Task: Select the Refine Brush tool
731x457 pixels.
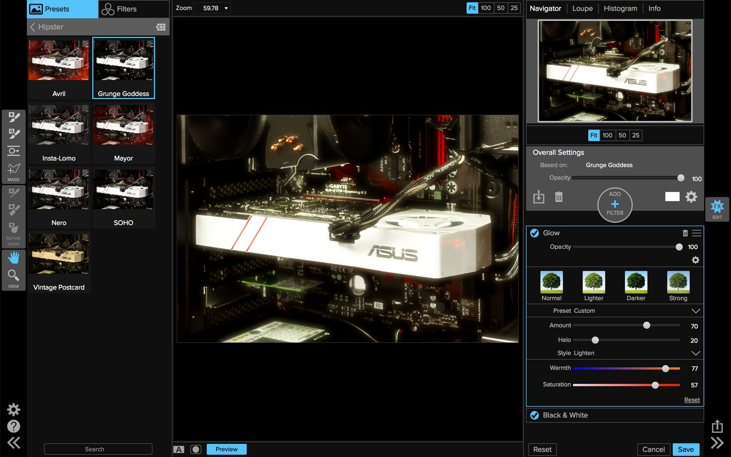Action: click(14, 193)
